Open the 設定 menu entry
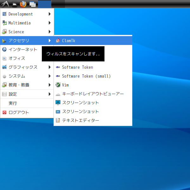 pos(27,94)
